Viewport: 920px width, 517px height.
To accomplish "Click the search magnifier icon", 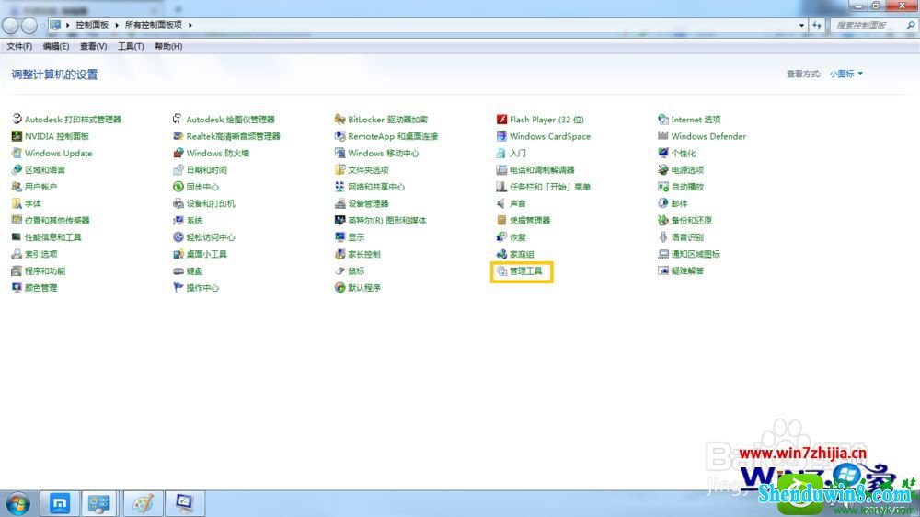I will [910, 25].
